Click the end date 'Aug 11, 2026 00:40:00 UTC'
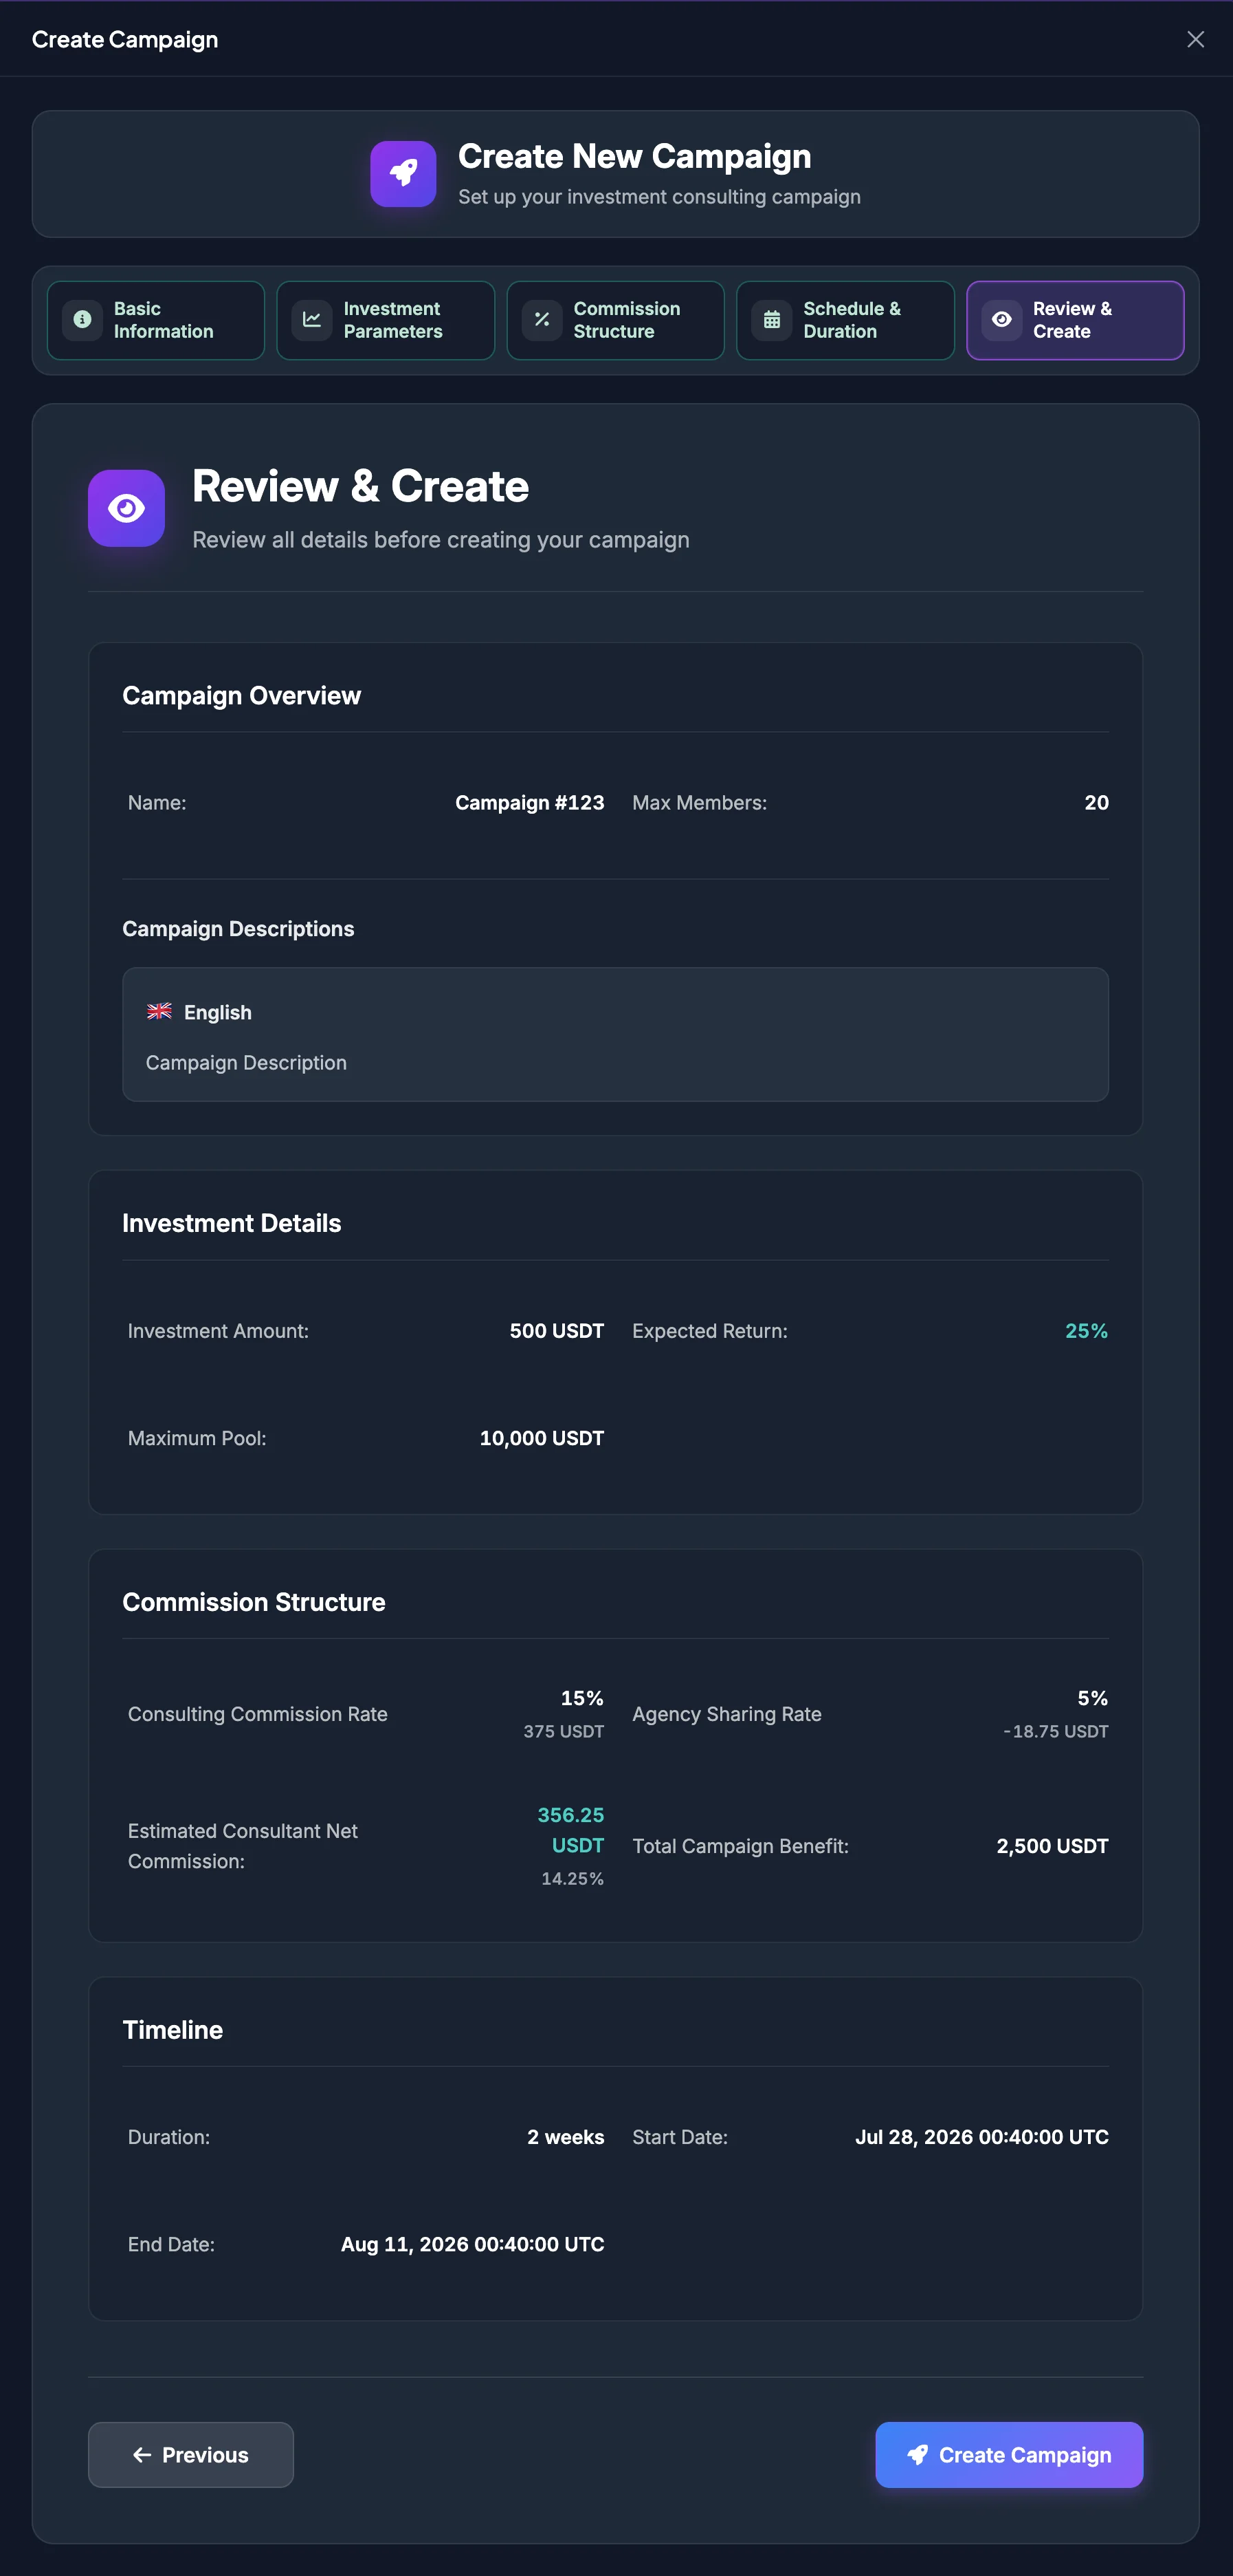 473,2244
